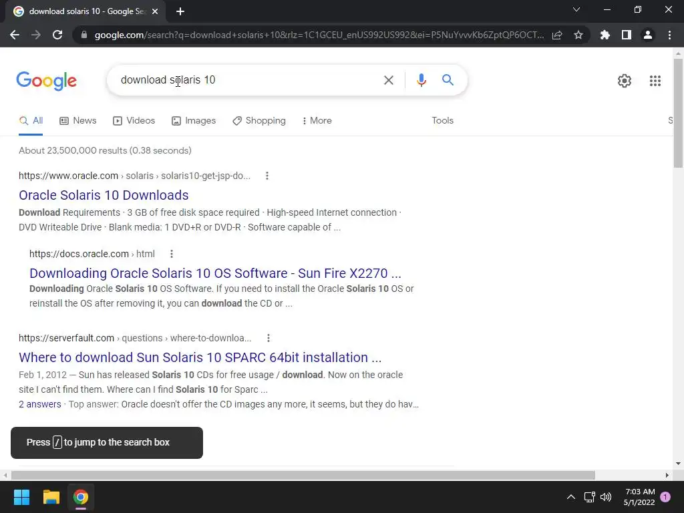Open tab search chevron
684x513 pixels.
coord(576,9)
